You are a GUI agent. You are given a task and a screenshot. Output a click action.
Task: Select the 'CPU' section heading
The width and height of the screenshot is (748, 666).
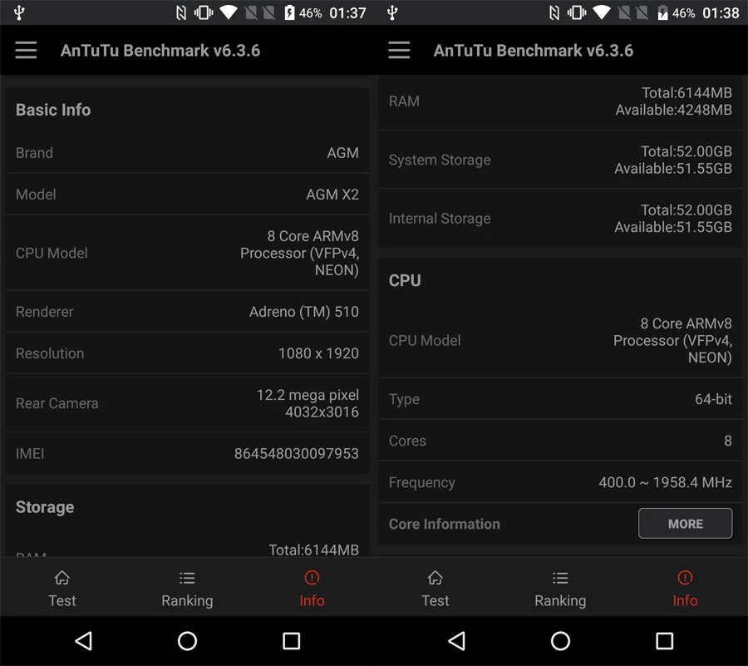pos(405,280)
